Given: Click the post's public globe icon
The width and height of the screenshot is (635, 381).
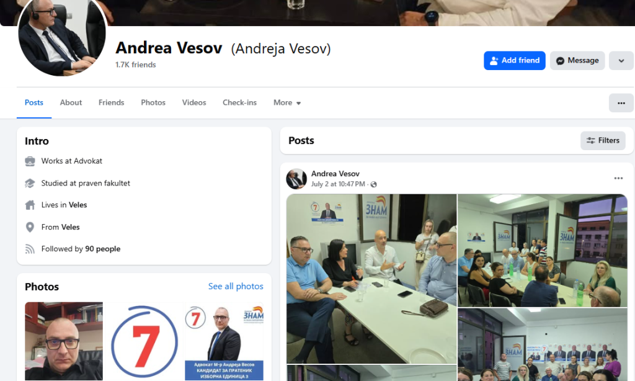Looking at the screenshot, I should pos(374,184).
